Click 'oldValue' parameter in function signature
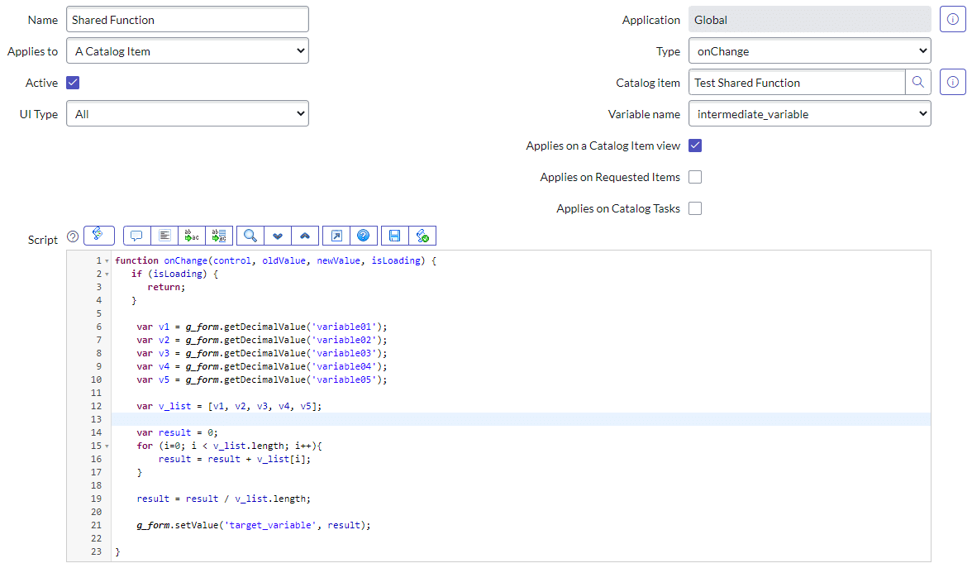The image size is (972, 568). [283, 261]
